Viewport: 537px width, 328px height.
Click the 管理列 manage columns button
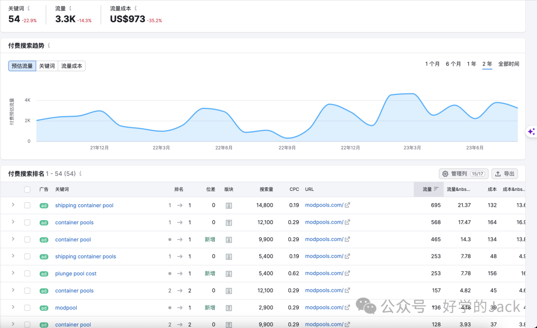[x=463, y=174]
